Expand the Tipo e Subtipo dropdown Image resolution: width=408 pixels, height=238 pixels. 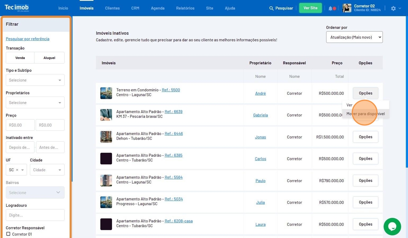(x=35, y=80)
